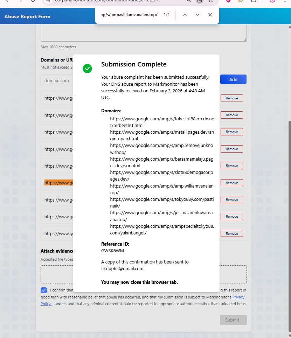This screenshot has width=291, height=338.
Task: Click the scrollbar up arrow
Action: pyautogui.click(x=290, y=27)
